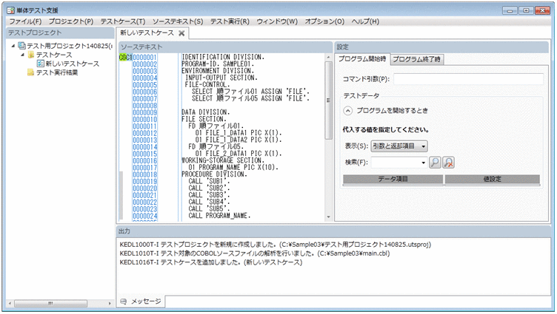
Task: Minimize the 単体テスト支援 window
Action: 510,10
